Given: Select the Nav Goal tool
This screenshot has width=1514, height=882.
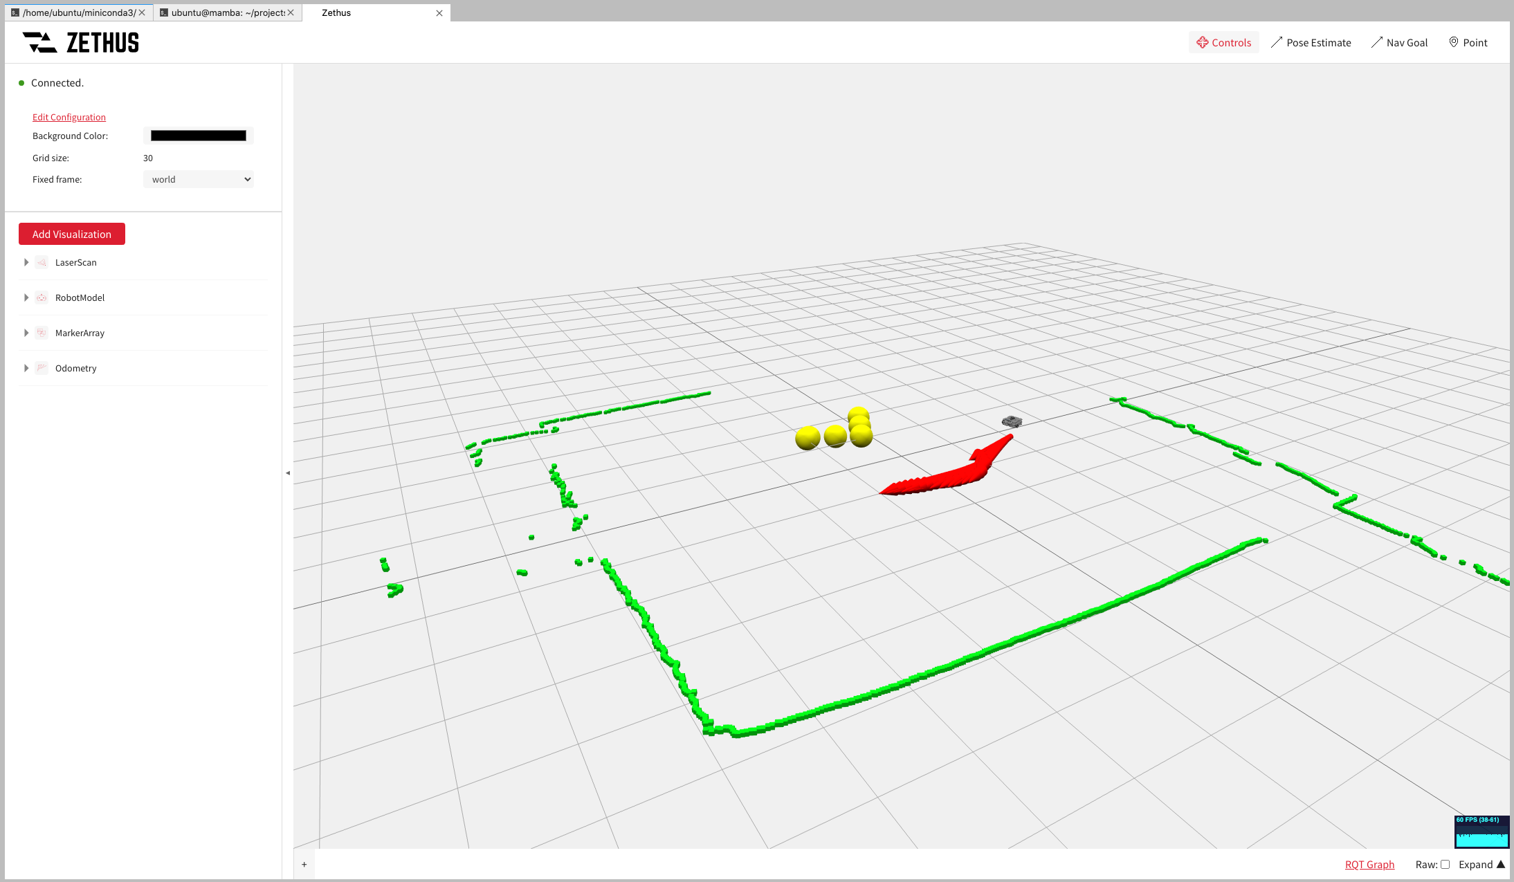Looking at the screenshot, I should (1399, 42).
